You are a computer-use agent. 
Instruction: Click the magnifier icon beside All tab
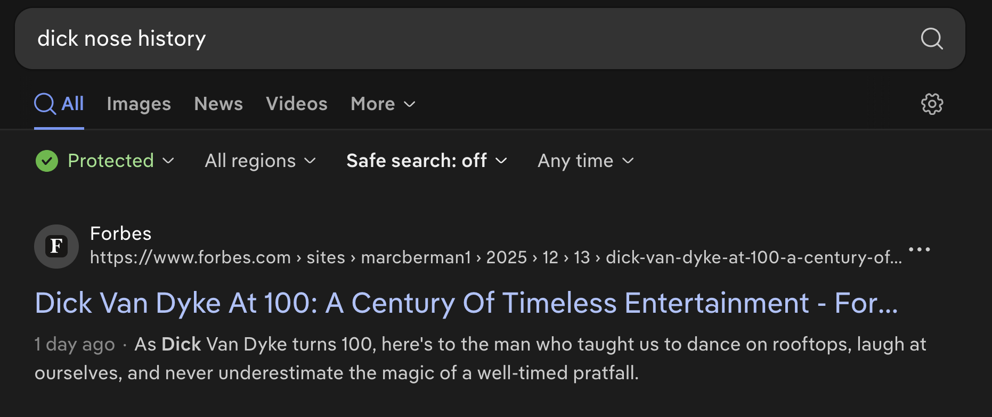(45, 104)
